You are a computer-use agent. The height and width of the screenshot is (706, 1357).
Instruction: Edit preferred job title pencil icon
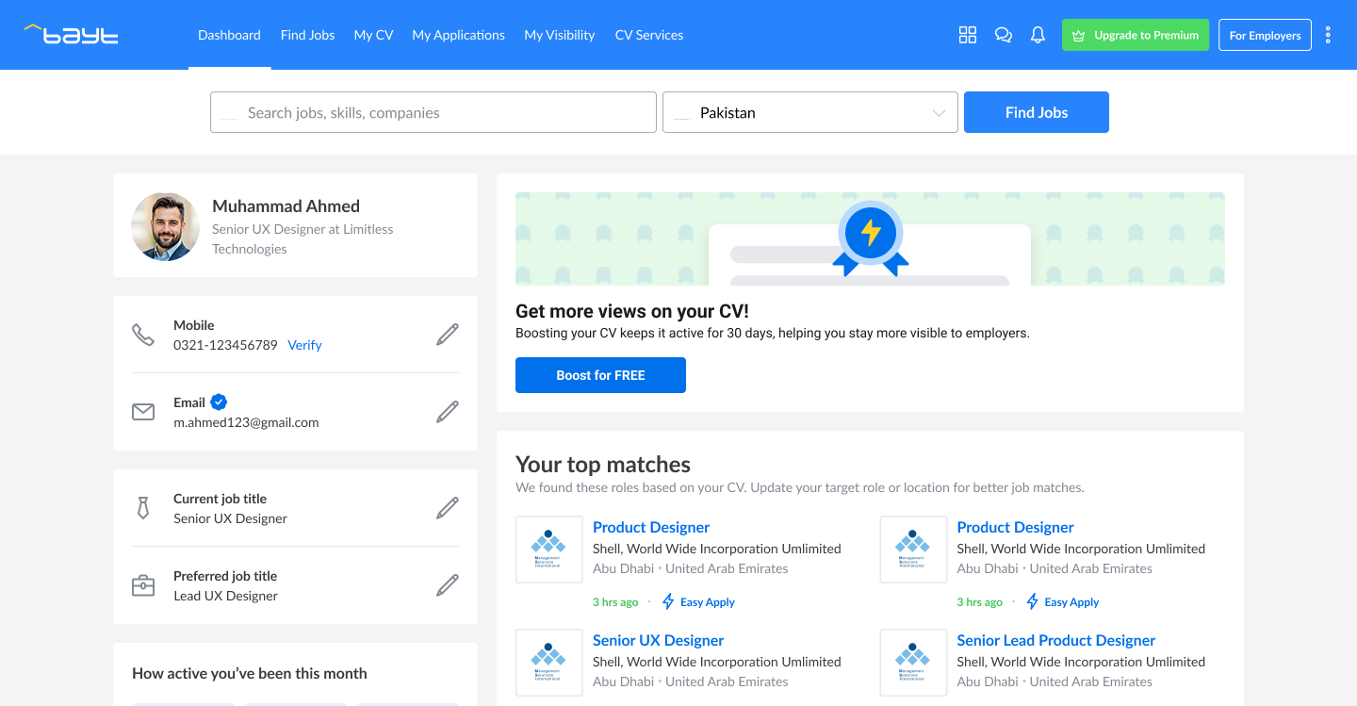(448, 585)
